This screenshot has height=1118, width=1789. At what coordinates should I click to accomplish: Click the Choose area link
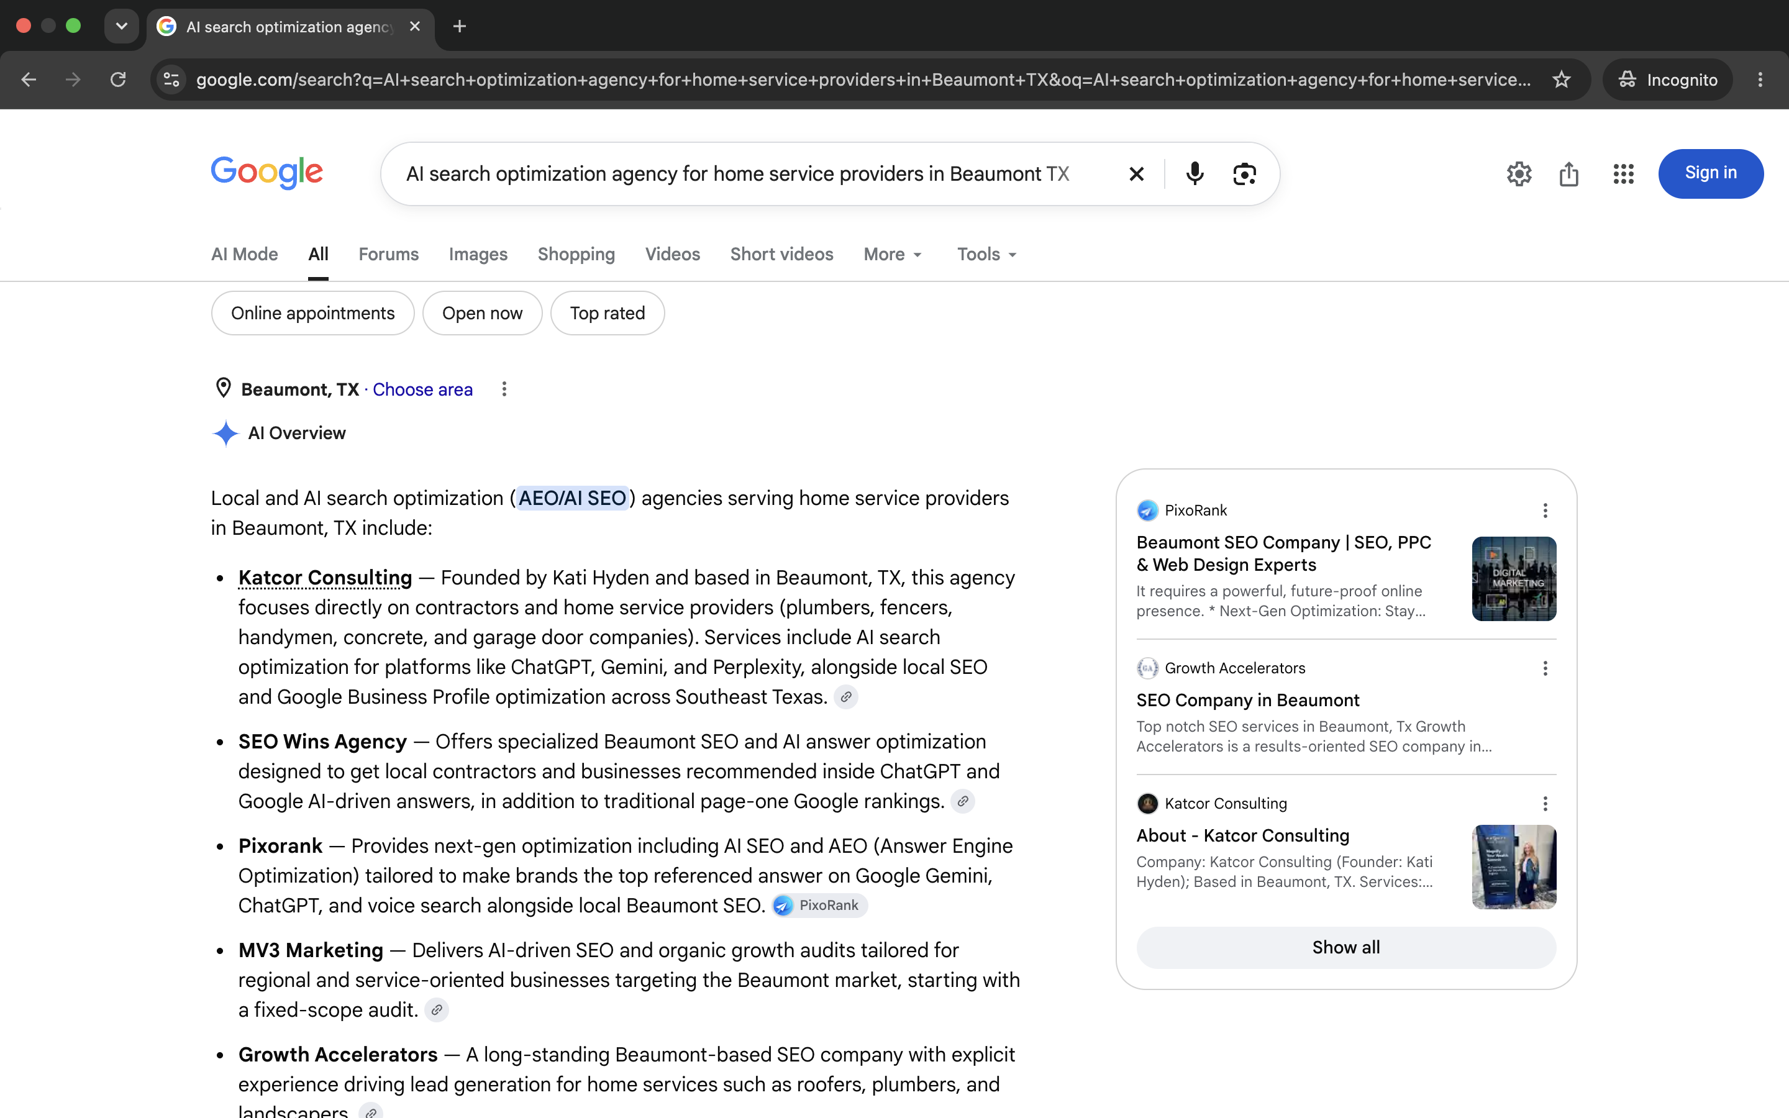pyautogui.click(x=423, y=389)
